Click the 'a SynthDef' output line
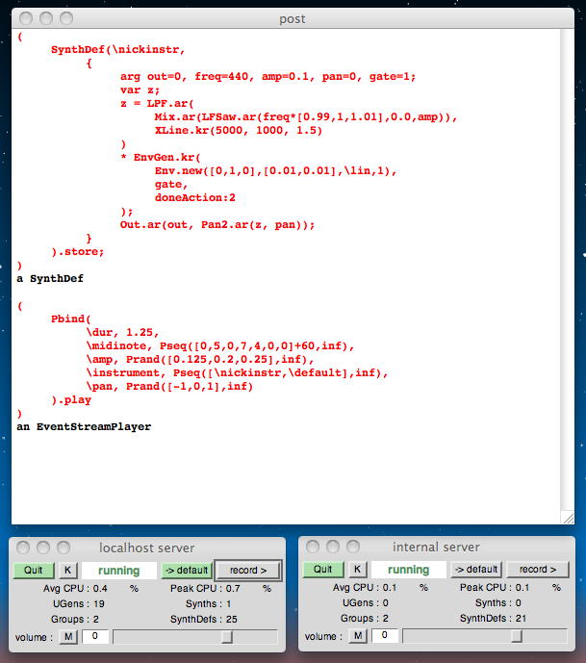This screenshot has width=586, height=663. click(50, 279)
